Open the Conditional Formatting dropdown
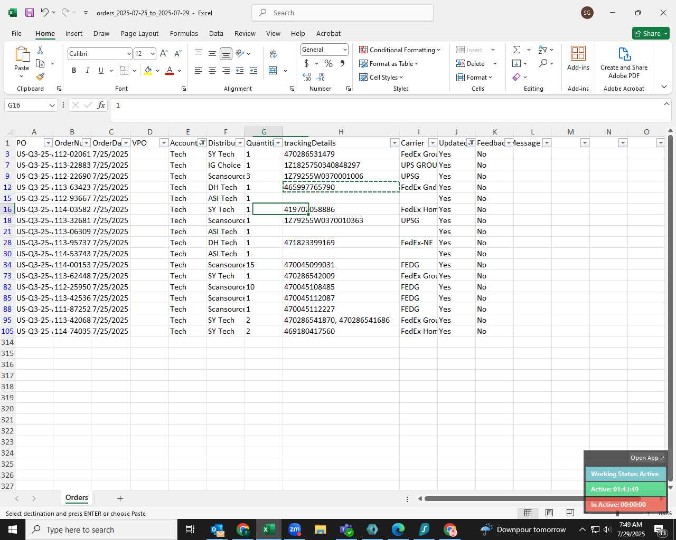This screenshot has height=540, width=676. click(400, 50)
